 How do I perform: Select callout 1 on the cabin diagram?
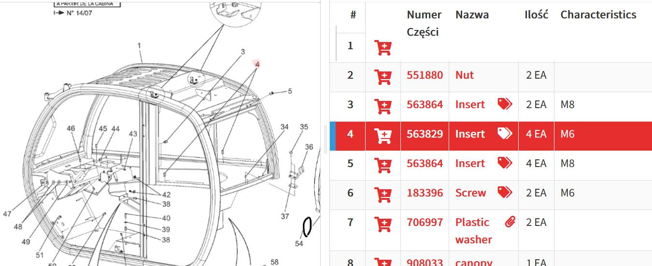click(139, 46)
